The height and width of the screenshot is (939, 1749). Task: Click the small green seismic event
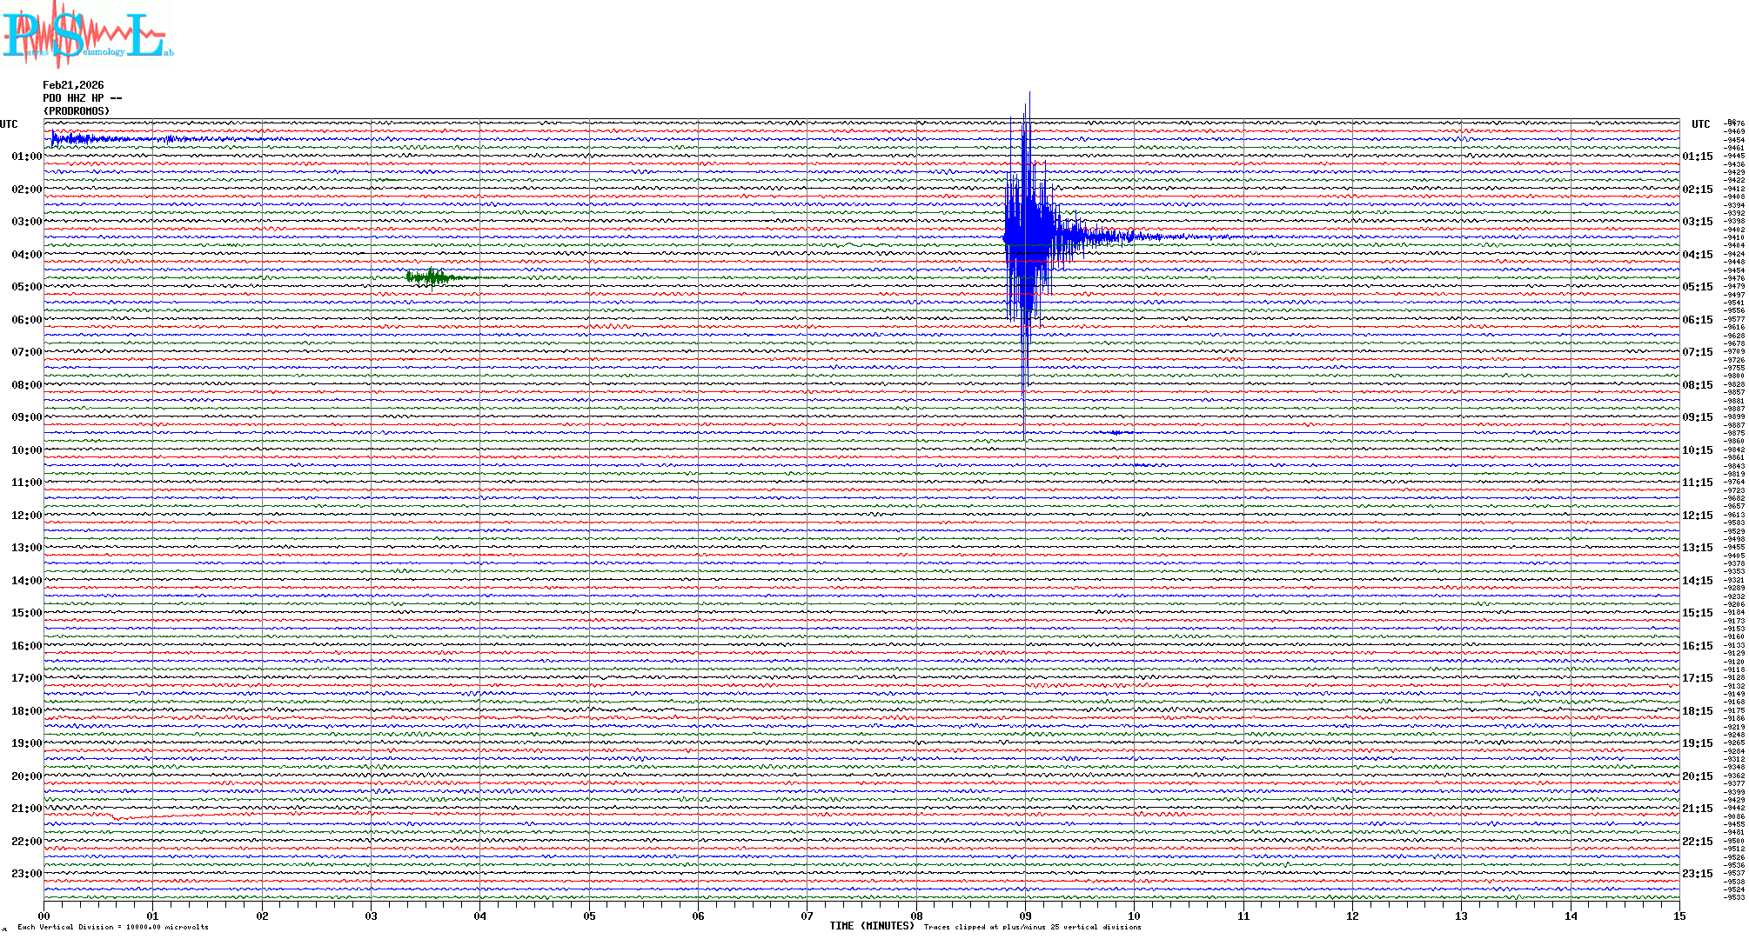pyautogui.click(x=429, y=277)
